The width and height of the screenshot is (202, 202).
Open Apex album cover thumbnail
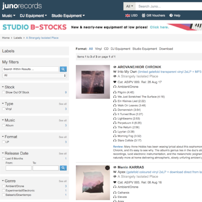pos(93,183)
